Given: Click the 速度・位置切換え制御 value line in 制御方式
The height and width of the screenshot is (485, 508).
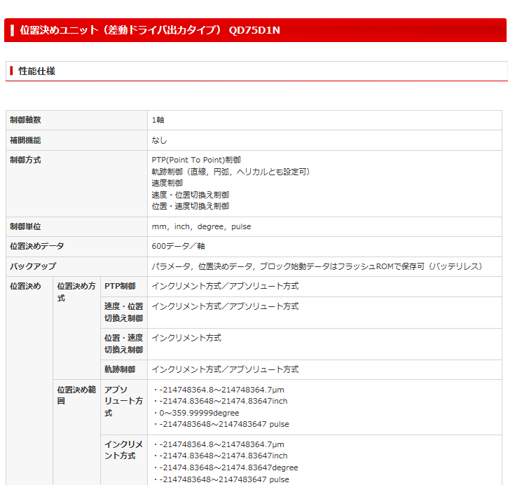Looking at the screenshot, I should point(190,195).
